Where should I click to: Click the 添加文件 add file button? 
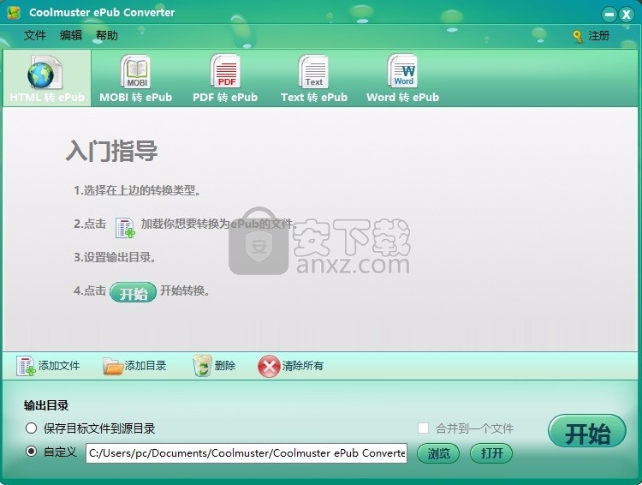coord(48,365)
